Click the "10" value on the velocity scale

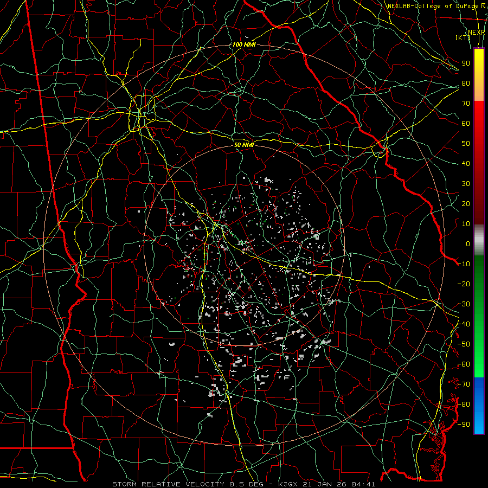coord(466,224)
